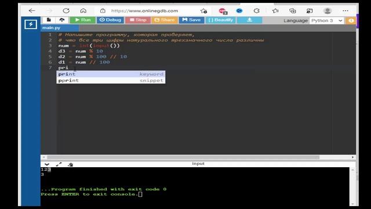
Task: Open the browser home page icon
Action: click(83, 10)
